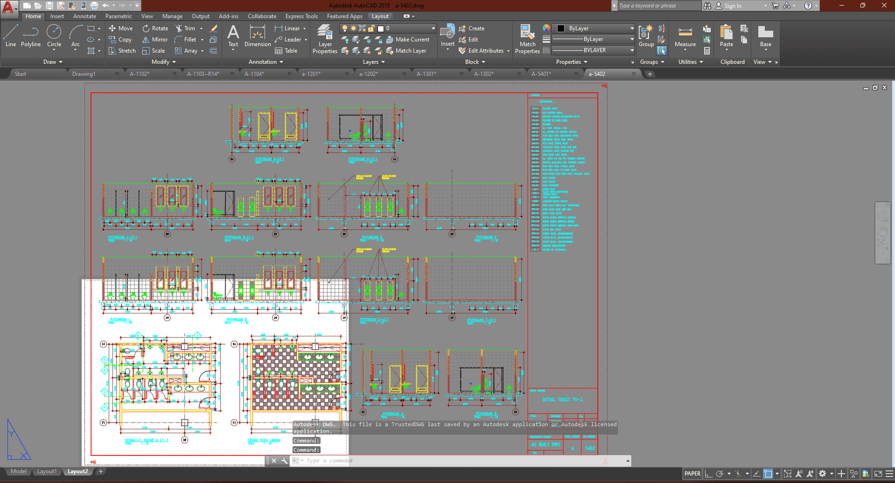This screenshot has width=895, height=483.
Task: Expand the Draw panel flyout
Action: click(x=53, y=62)
